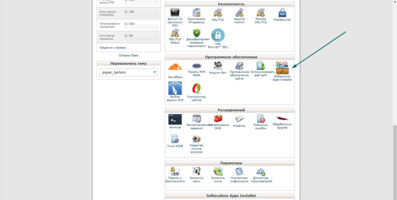Click Collapse Stats link
397x200 pixels.
[x=128, y=55]
